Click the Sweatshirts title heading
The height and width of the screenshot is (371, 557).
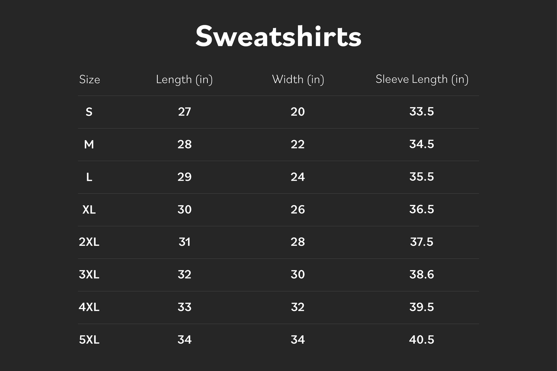click(278, 36)
